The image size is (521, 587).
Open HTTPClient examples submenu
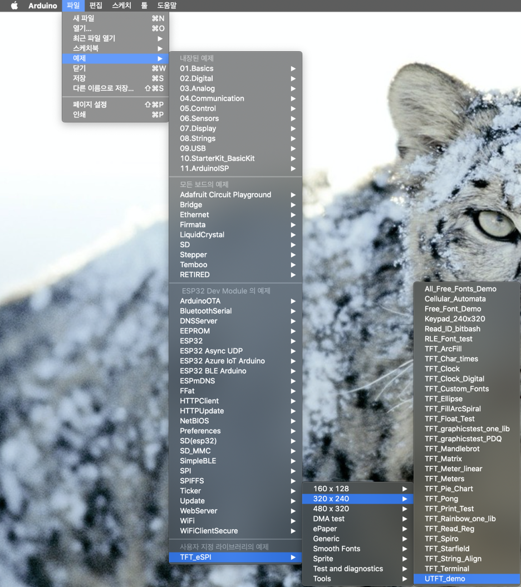tap(235, 401)
